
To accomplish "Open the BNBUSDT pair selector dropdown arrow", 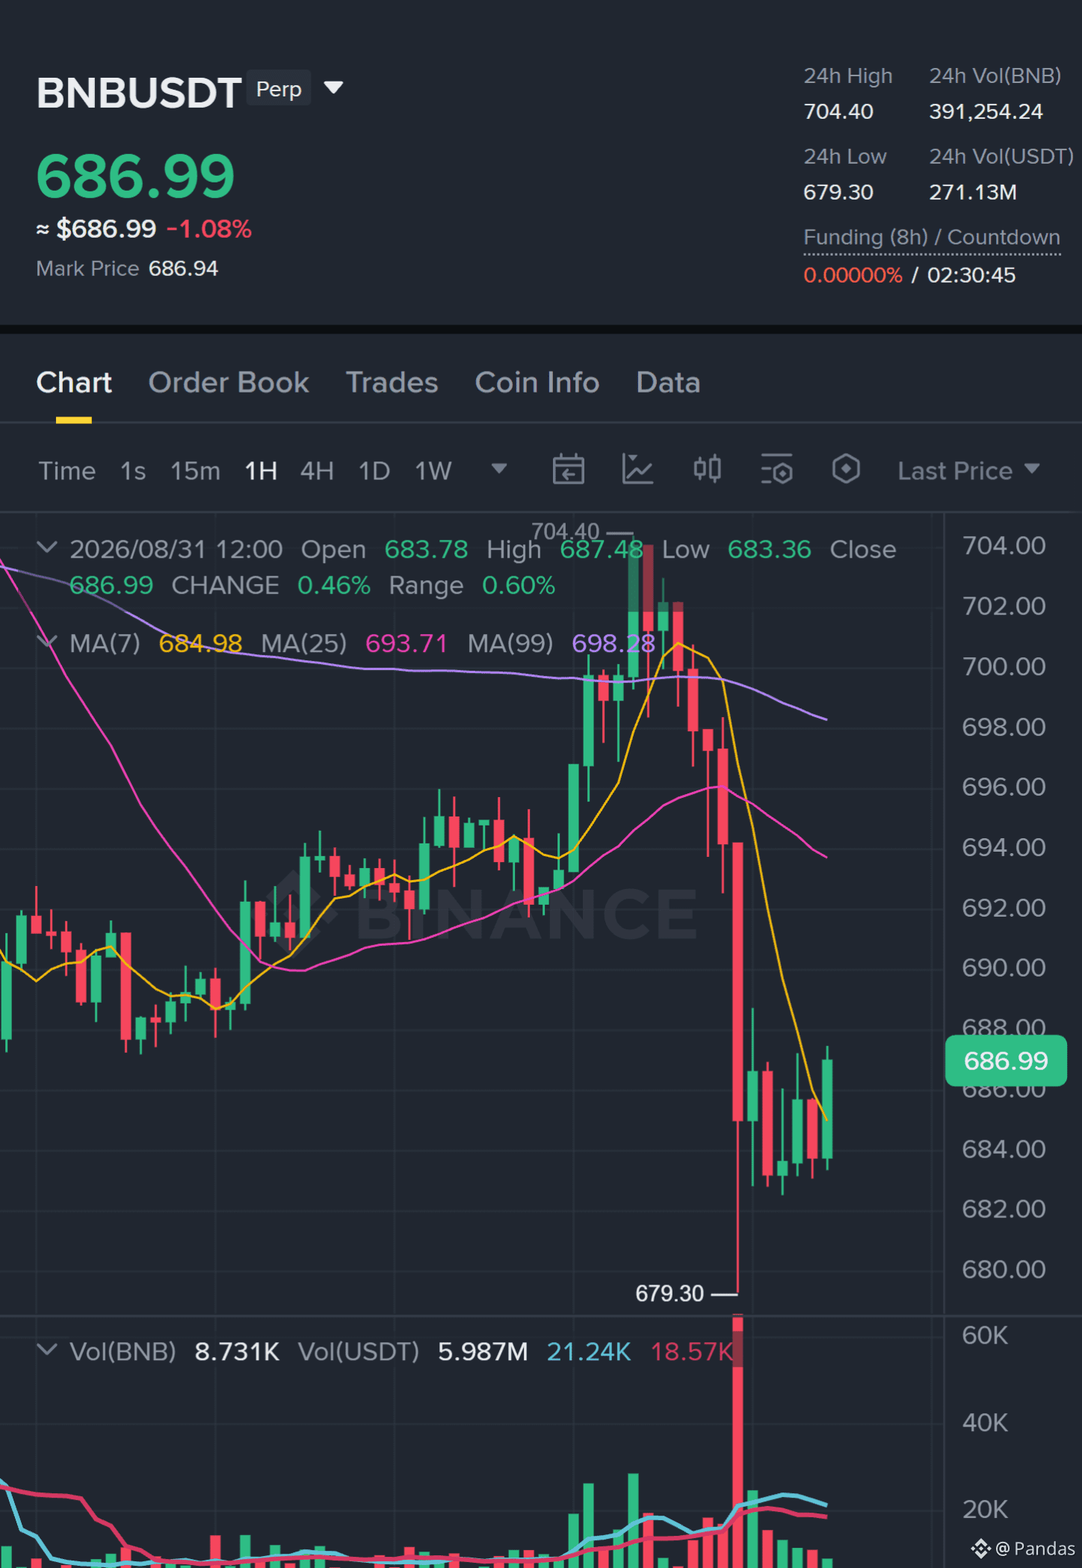I will tap(333, 88).
